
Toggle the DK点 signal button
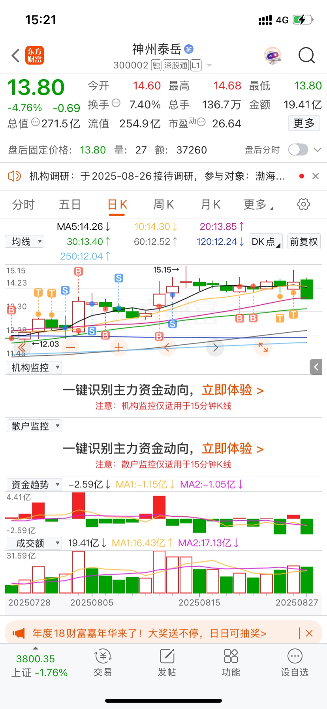pyautogui.click(x=266, y=241)
